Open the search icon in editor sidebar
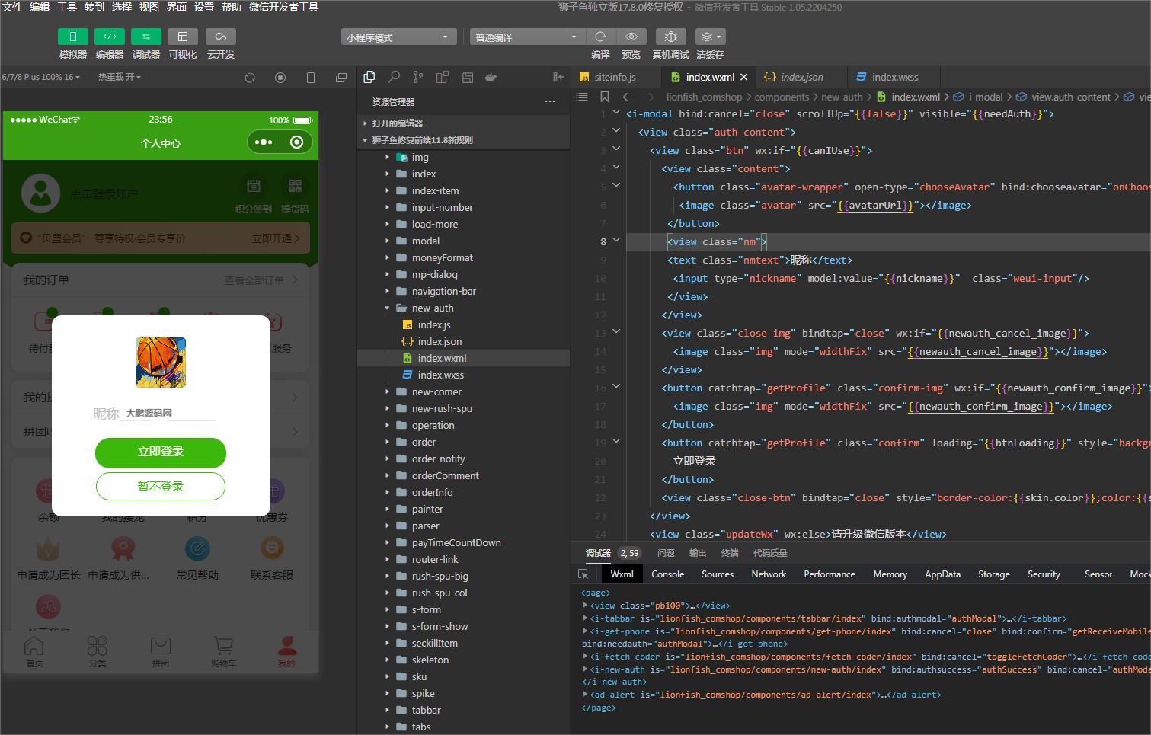Image resolution: width=1151 pixels, height=735 pixels. click(x=394, y=77)
